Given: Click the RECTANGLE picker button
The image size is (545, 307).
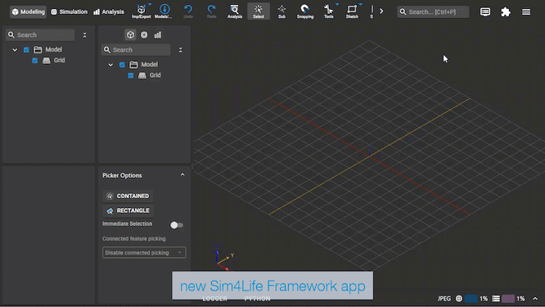Looking at the screenshot, I should click(128, 210).
